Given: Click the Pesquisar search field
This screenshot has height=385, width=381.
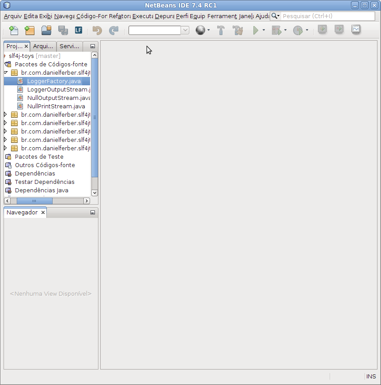Looking at the screenshot, I should click(328, 16).
